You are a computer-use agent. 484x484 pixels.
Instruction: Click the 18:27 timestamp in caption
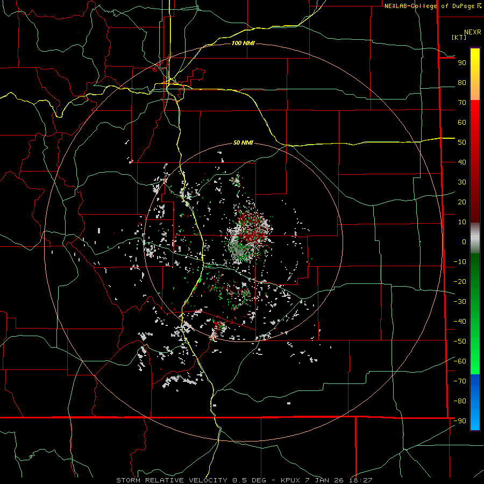(x=361, y=480)
